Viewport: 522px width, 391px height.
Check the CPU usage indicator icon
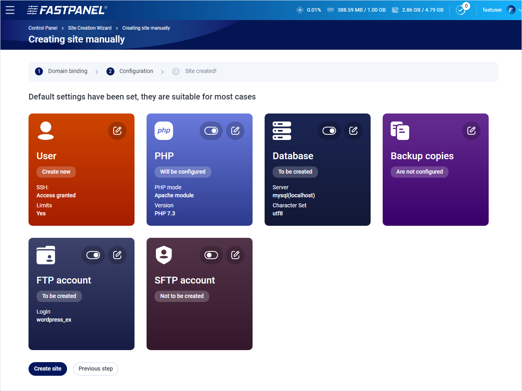coord(300,10)
